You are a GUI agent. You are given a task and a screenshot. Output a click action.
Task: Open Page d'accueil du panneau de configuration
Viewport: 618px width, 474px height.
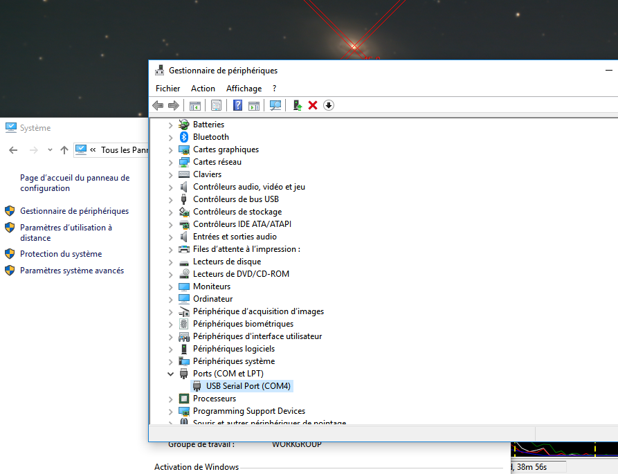75,183
